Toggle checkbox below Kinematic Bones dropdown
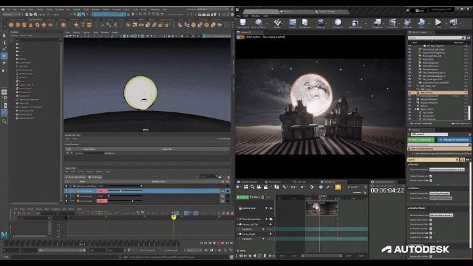The height and width of the screenshot is (266, 473). point(431,220)
